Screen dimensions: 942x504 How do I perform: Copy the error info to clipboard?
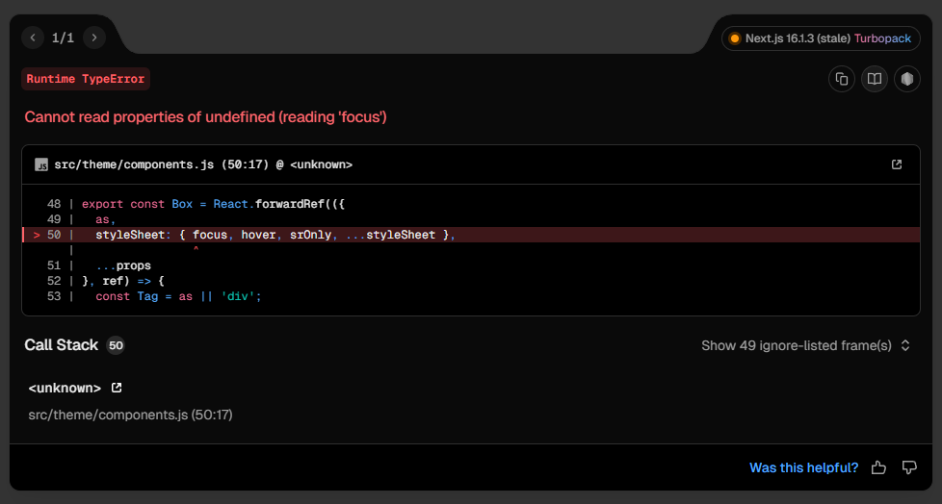coord(842,79)
